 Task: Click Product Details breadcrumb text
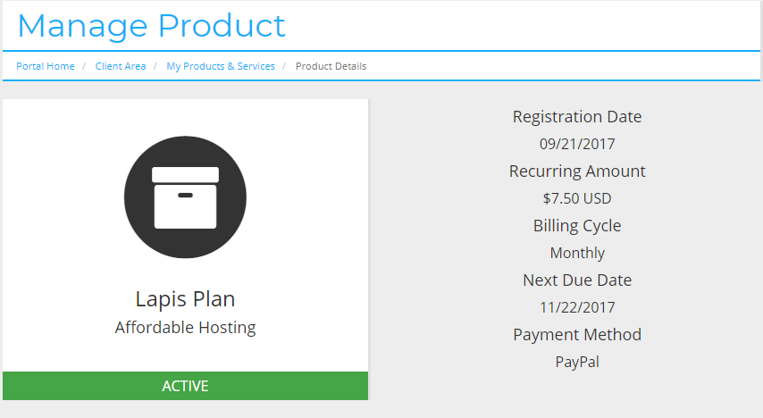[331, 66]
